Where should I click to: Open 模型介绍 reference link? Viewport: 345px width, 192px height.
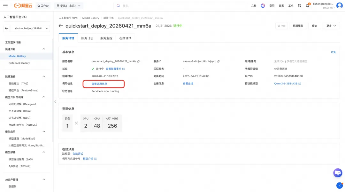pyautogui.click(x=90, y=159)
